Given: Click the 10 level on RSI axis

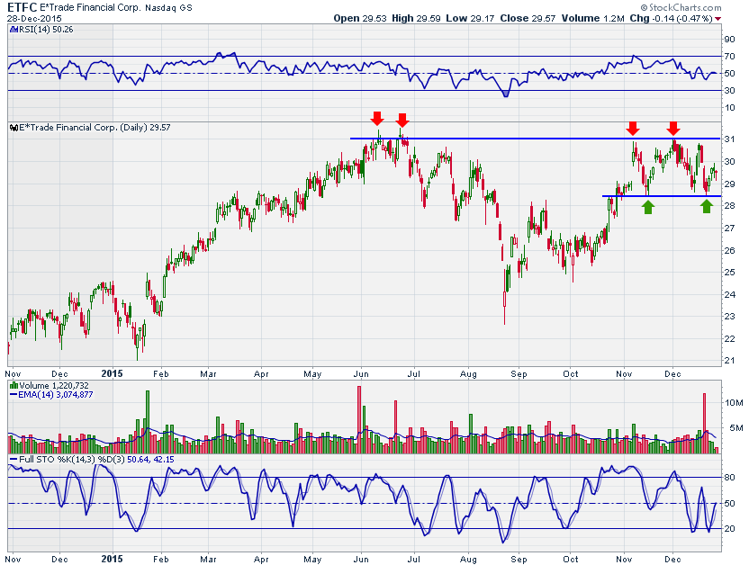Looking at the screenshot, I should [729, 108].
